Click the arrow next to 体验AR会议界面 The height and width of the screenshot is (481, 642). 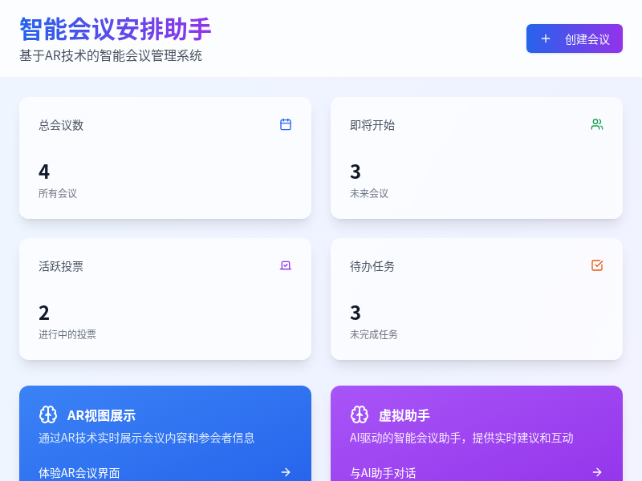coord(286,472)
